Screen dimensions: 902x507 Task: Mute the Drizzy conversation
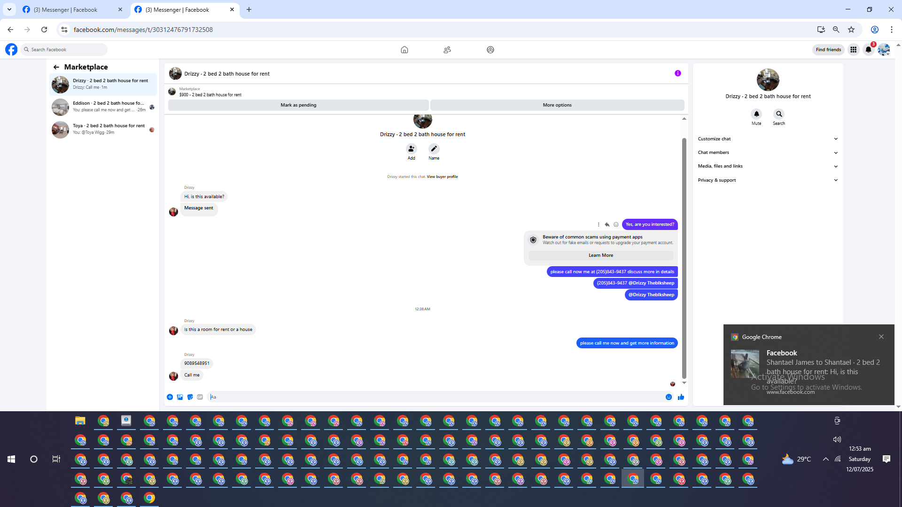click(x=756, y=114)
